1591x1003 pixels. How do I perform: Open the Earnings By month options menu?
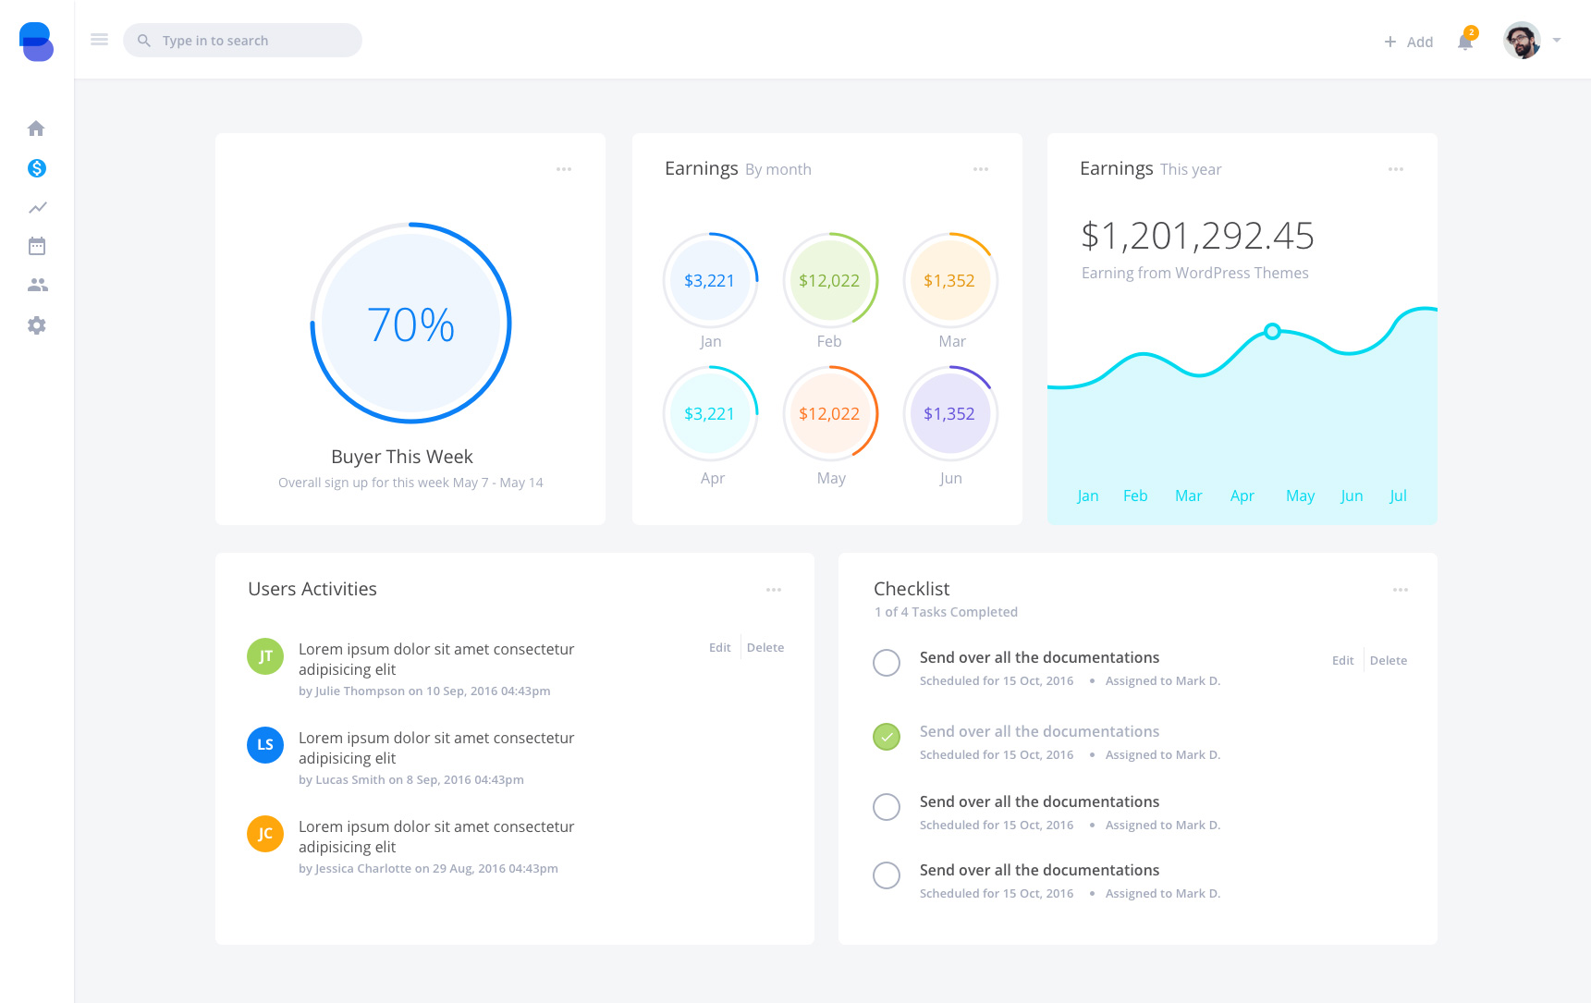tap(981, 168)
